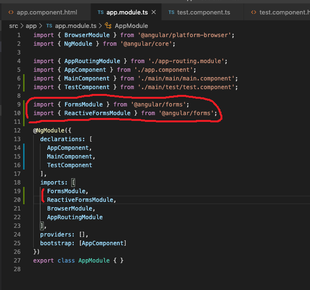Click 'ReactiveFormsModule' on import line 10
Screen dimensions: 310x290
point(97,113)
